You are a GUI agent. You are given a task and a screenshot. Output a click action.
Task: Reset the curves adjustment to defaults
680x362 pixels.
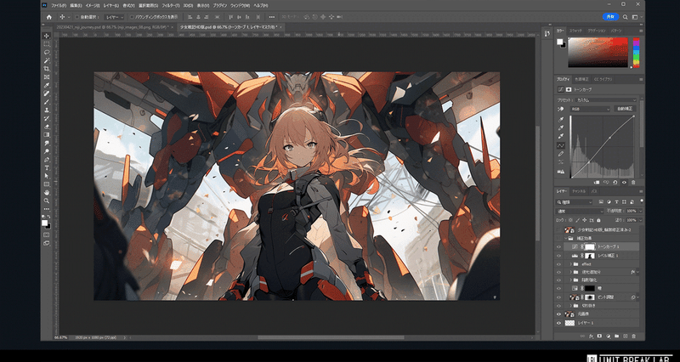click(x=615, y=183)
